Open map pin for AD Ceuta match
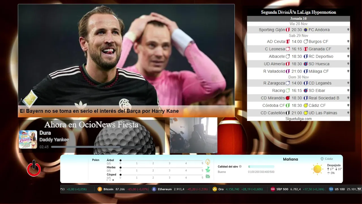 (348, 42)
